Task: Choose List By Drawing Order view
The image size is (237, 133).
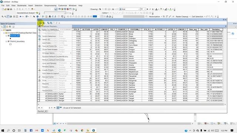Action: point(1,27)
